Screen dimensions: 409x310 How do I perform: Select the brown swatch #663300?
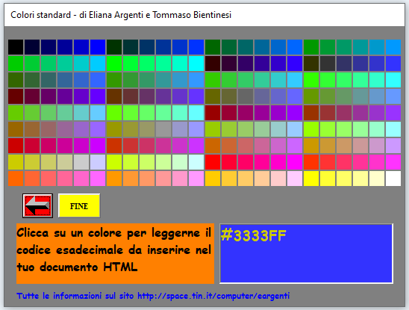point(114,96)
